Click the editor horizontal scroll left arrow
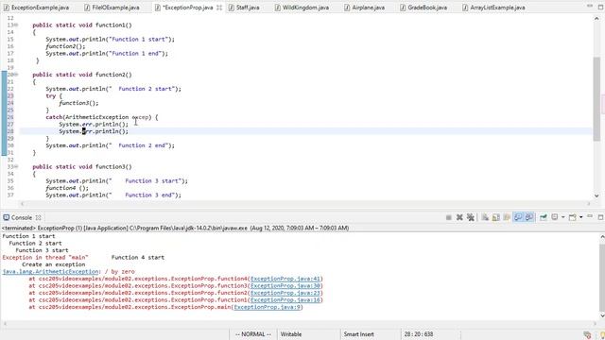 22,204
